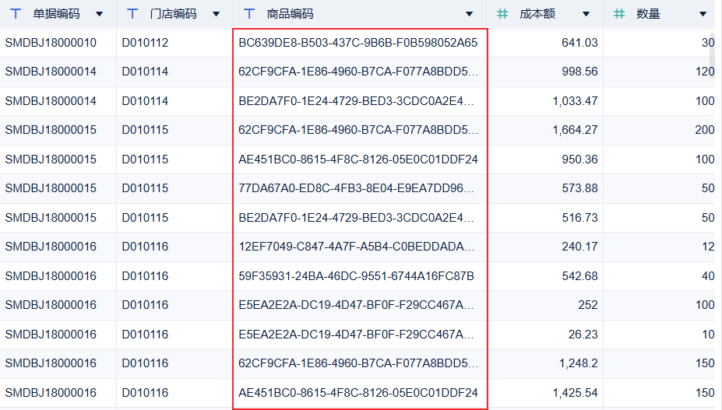Viewport: 722px width, 410px height.
Task: Select E5EA2E2A product code in 26.23 row
Action: coord(356,335)
